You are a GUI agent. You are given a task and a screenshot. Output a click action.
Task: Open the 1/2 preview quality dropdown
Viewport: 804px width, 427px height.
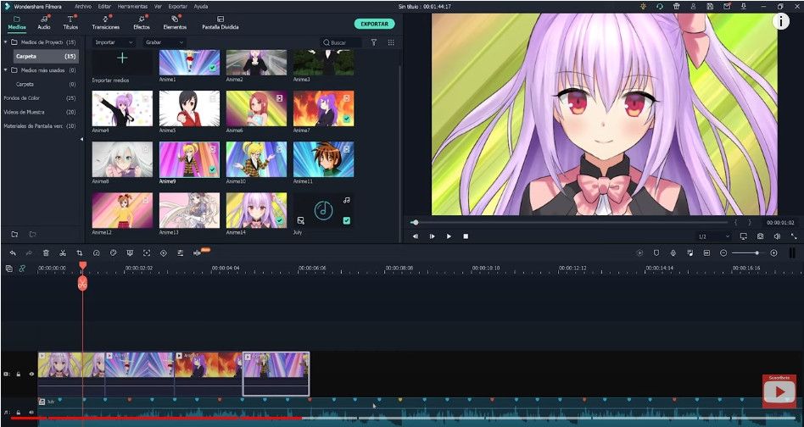point(712,236)
